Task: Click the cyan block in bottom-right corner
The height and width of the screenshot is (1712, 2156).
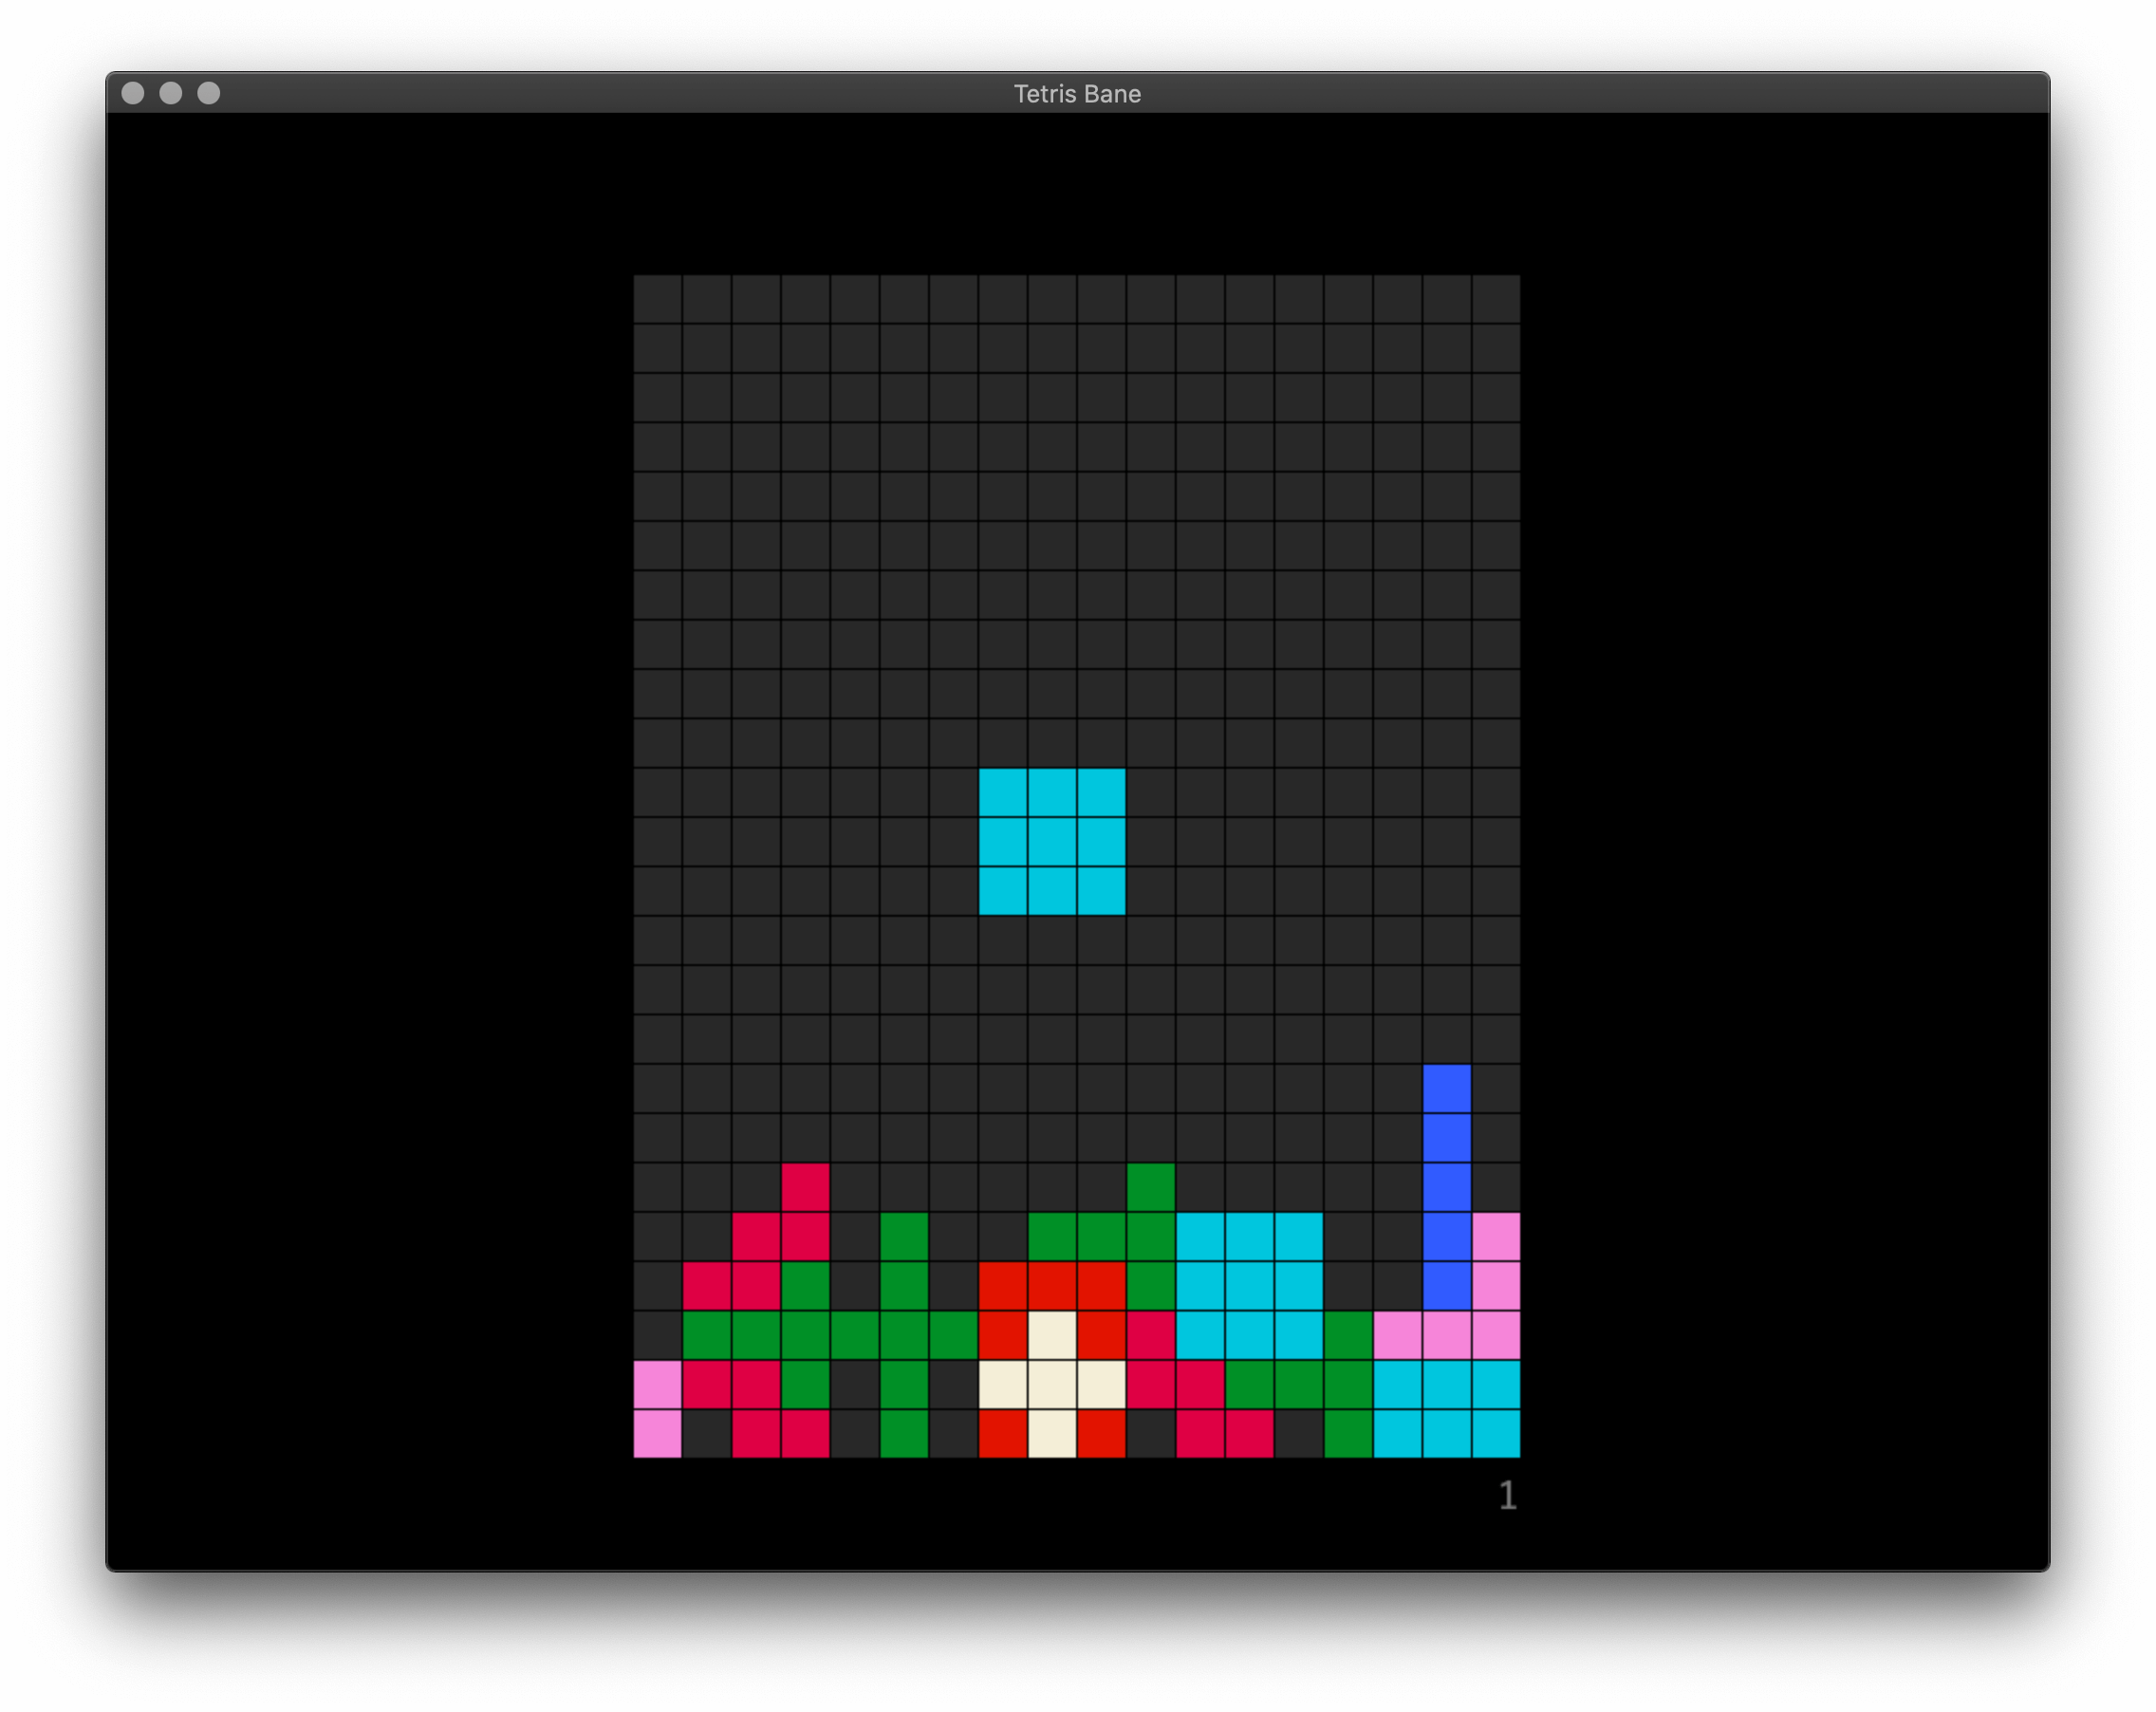Action: [x=1447, y=1409]
